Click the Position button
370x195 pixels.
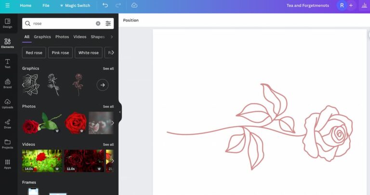tap(131, 20)
